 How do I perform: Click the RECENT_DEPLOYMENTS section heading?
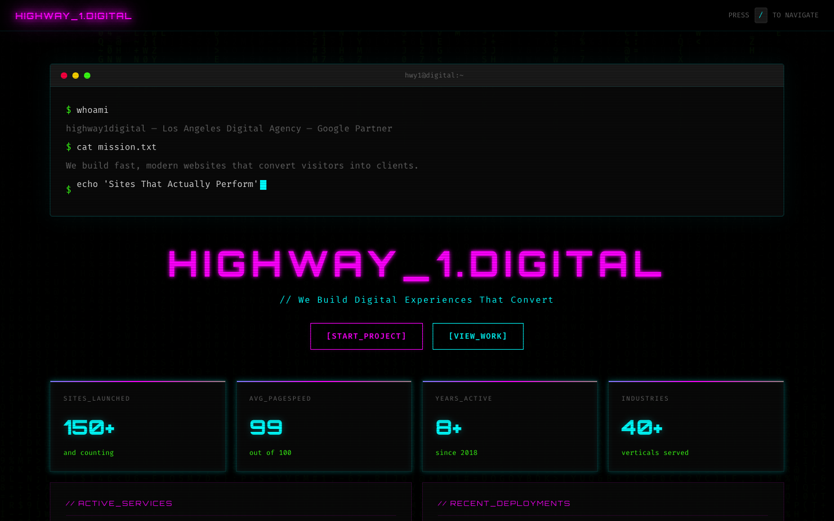pyautogui.click(x=503, y=503)
